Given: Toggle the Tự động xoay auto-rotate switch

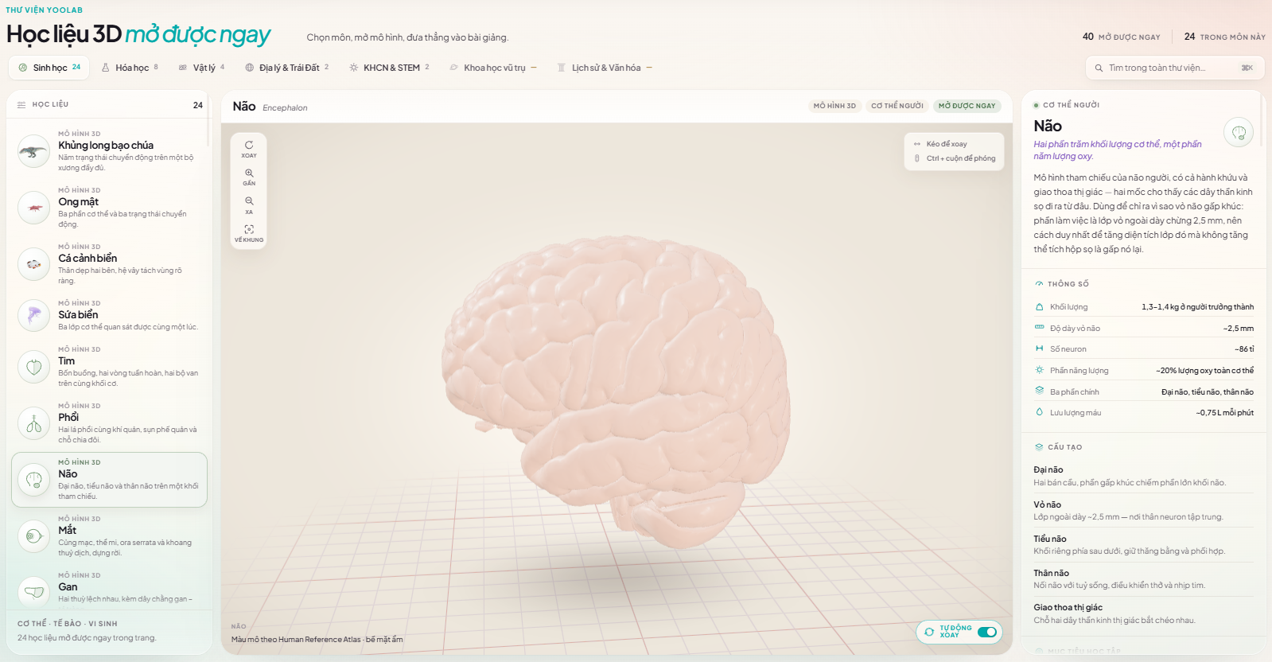Looking at the screenshot, I should tap(987, 632).
